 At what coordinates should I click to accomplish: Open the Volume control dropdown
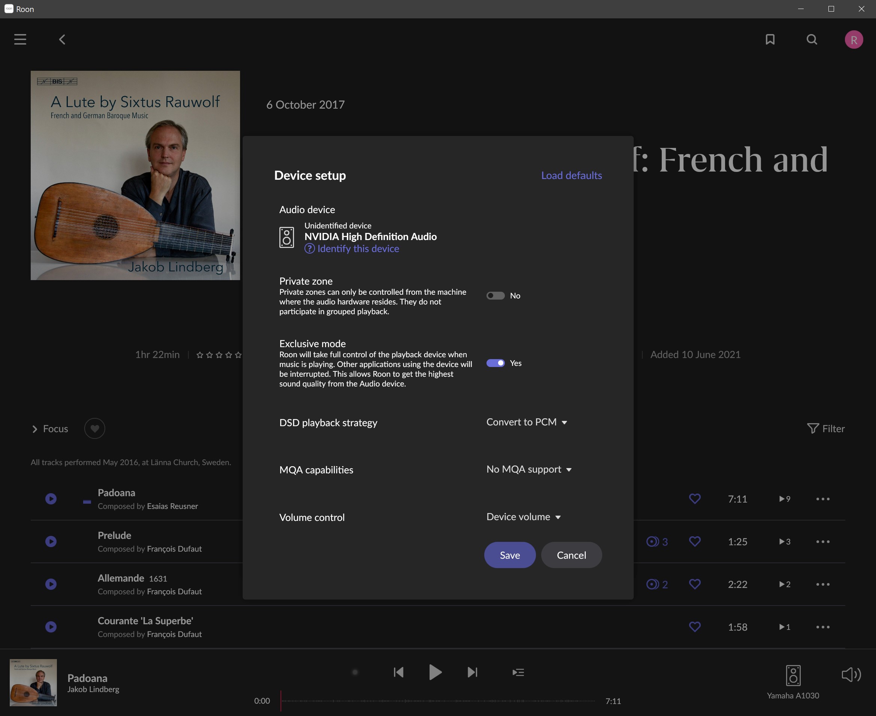pos(524,517)
